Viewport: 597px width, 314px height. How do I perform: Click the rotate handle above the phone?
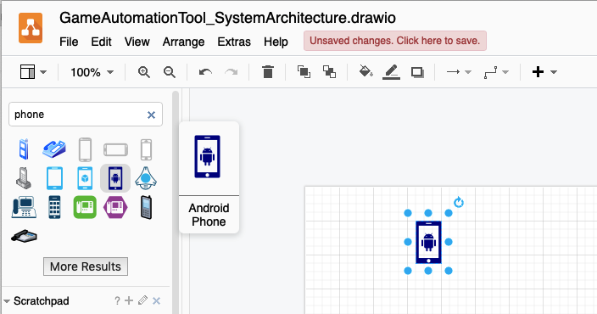click(459, 202)
